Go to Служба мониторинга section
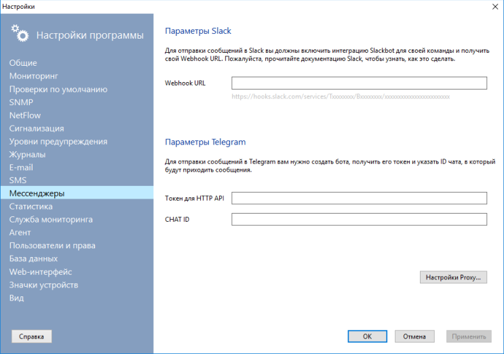The image size is (504, 354). (51, 220)
